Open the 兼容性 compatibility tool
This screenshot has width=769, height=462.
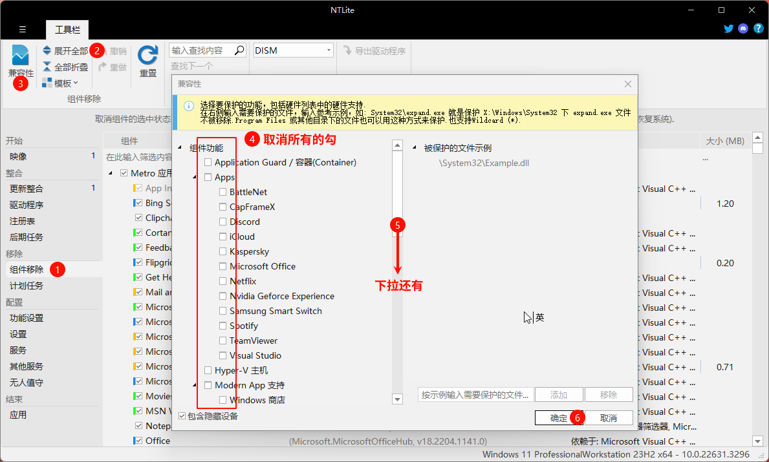21,61
